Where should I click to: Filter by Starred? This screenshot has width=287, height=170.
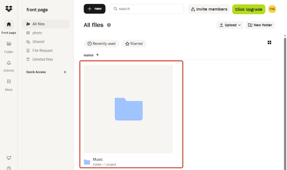(x=134, y=43)
